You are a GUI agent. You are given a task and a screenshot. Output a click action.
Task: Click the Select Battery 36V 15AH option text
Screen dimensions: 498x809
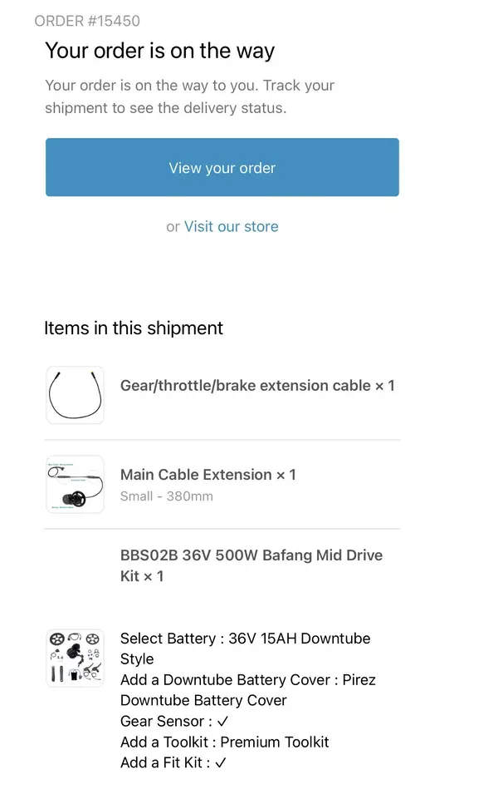click(245, 649)
